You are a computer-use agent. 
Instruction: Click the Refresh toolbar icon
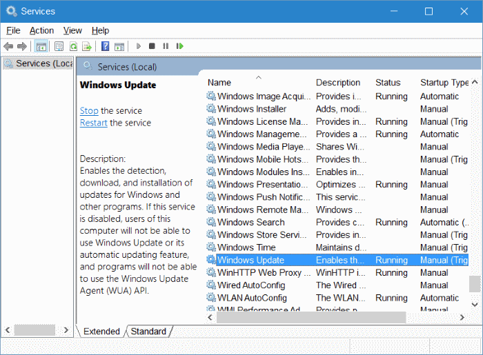click(x=73, y=46)
